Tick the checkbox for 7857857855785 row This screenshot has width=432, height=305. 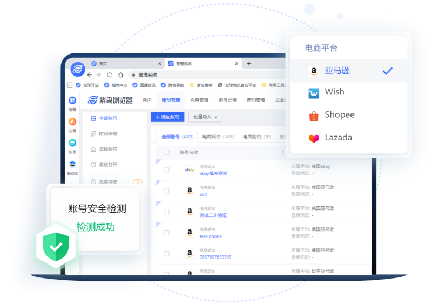pyautogui.click(x=166, y=254)
